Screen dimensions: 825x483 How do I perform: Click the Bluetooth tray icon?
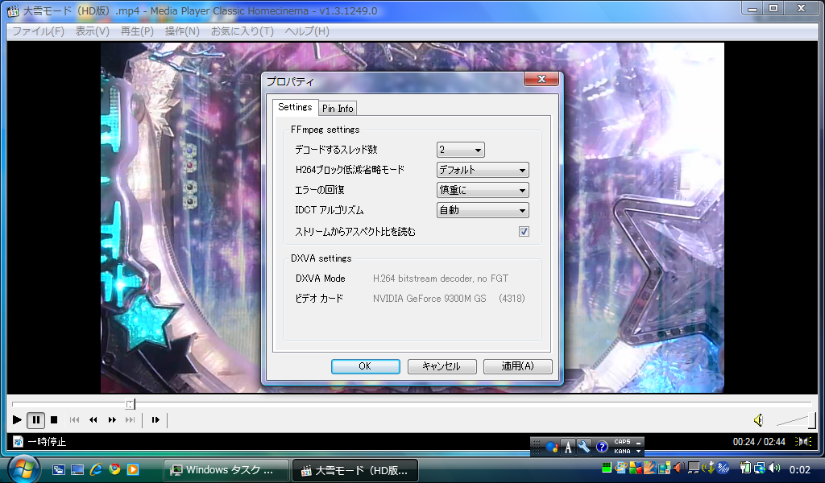pos(723,468)
